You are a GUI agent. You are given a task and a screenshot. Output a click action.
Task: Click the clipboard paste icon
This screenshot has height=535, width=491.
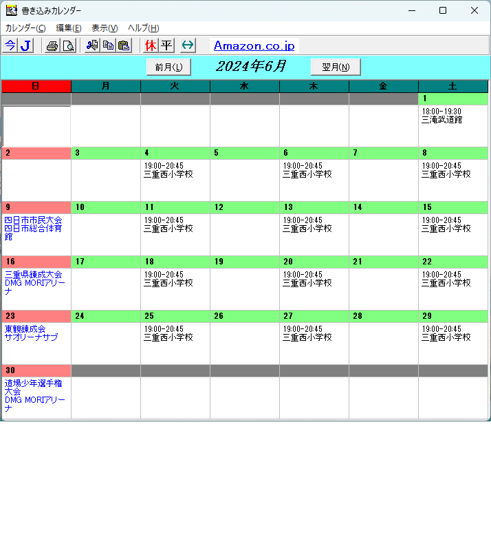124,45
